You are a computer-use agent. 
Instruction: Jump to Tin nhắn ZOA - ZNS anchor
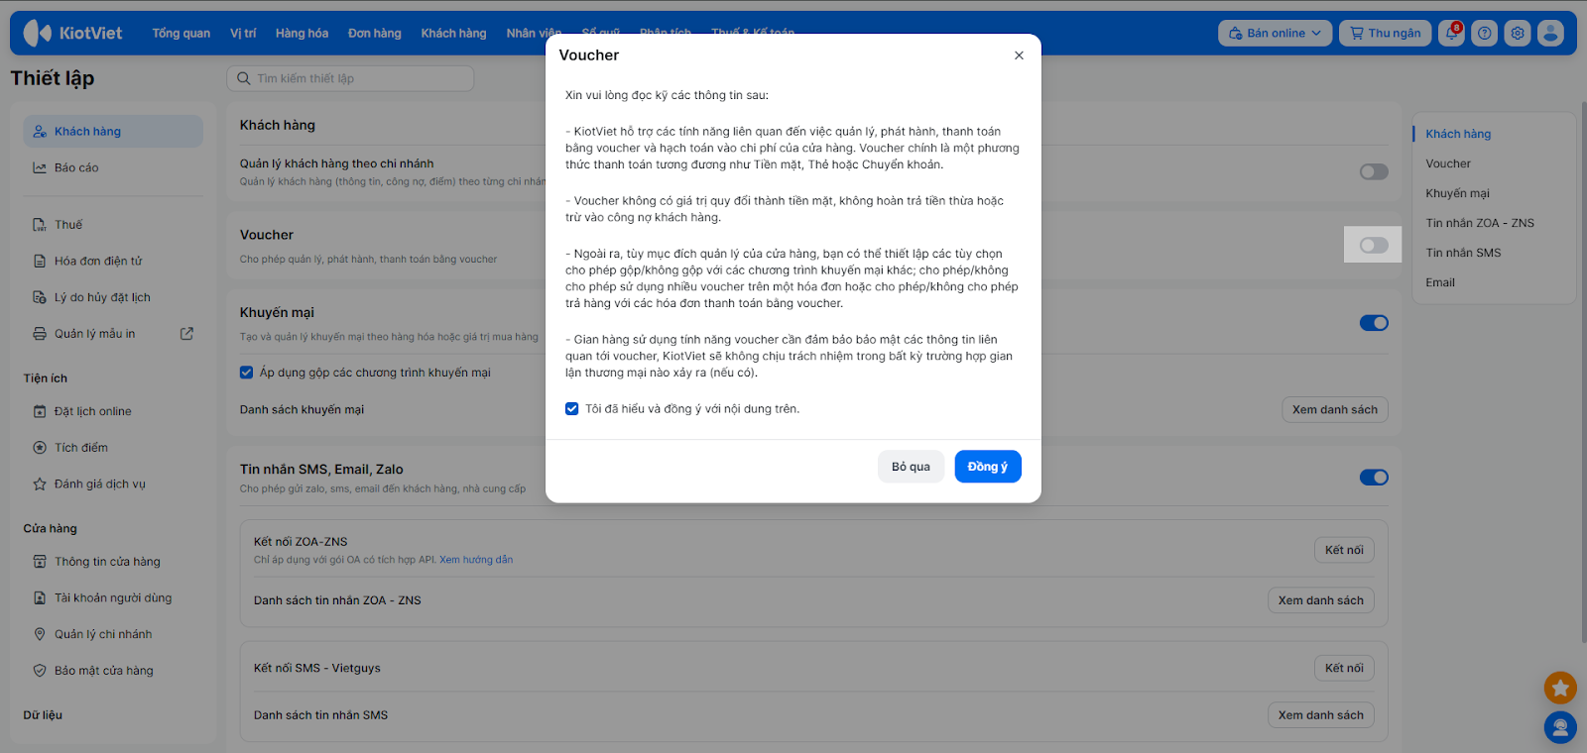click(1480, 223)
